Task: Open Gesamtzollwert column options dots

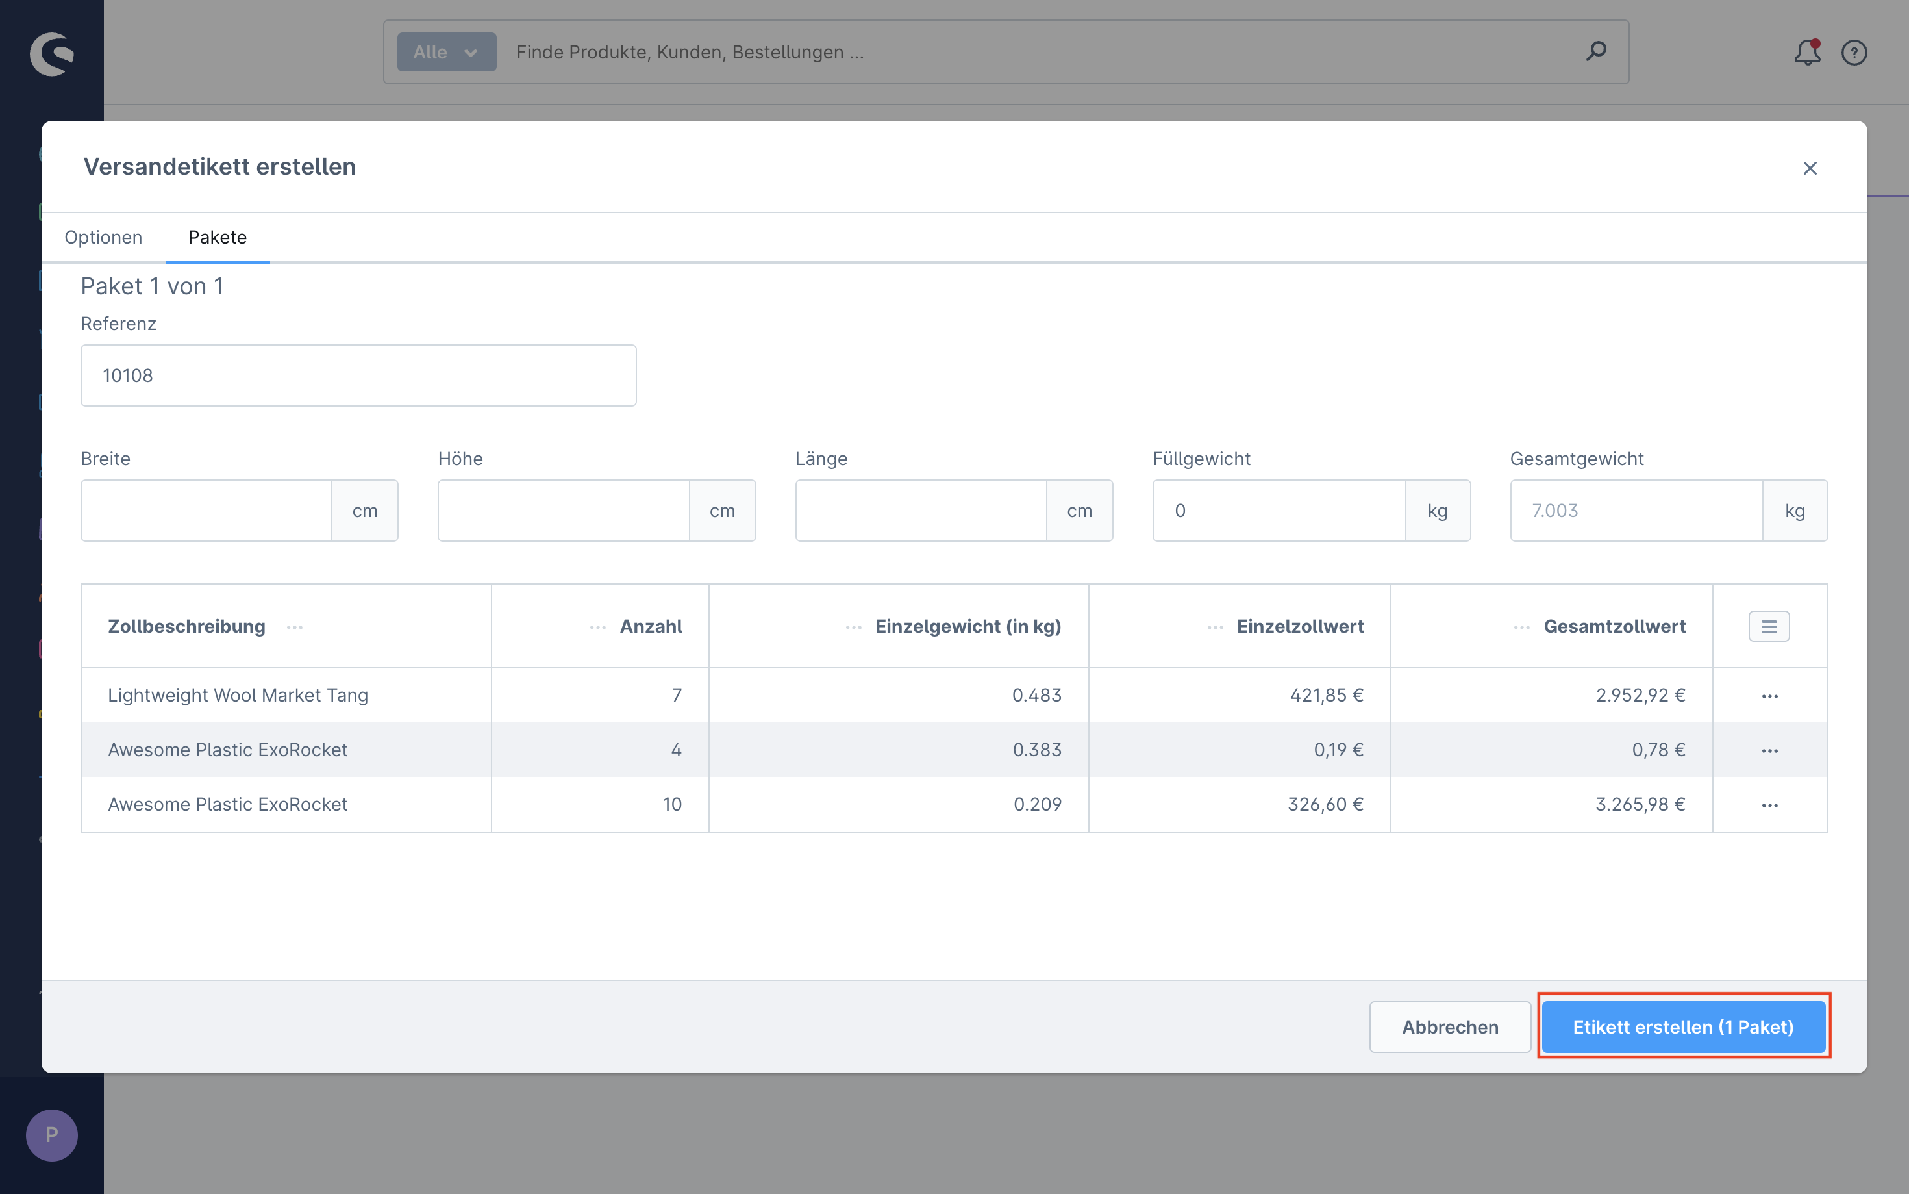Action: (x=1521, y=627)
